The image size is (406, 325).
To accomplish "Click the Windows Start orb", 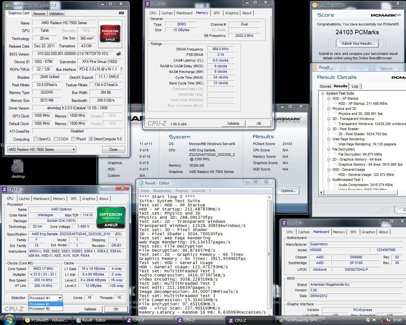I will click(x=10, y=320).
